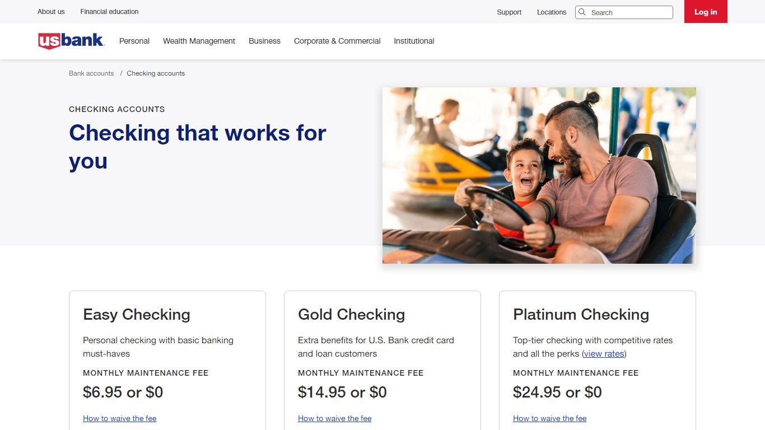Screen dimensions: 765x430
Task: Click the bumper car hero image
Action: pos(539,175)
